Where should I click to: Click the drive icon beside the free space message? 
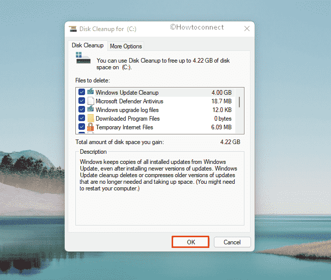[x=83, y=58]
